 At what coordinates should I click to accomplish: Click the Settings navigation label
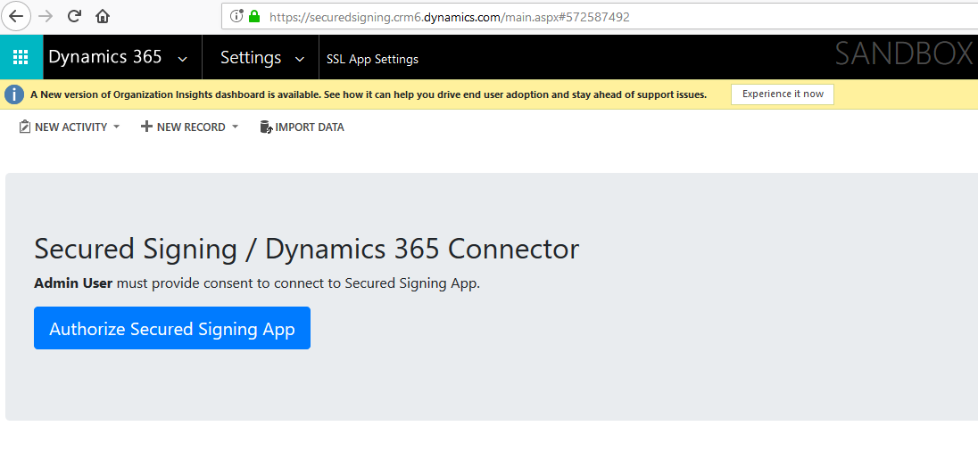coord(251,58)
